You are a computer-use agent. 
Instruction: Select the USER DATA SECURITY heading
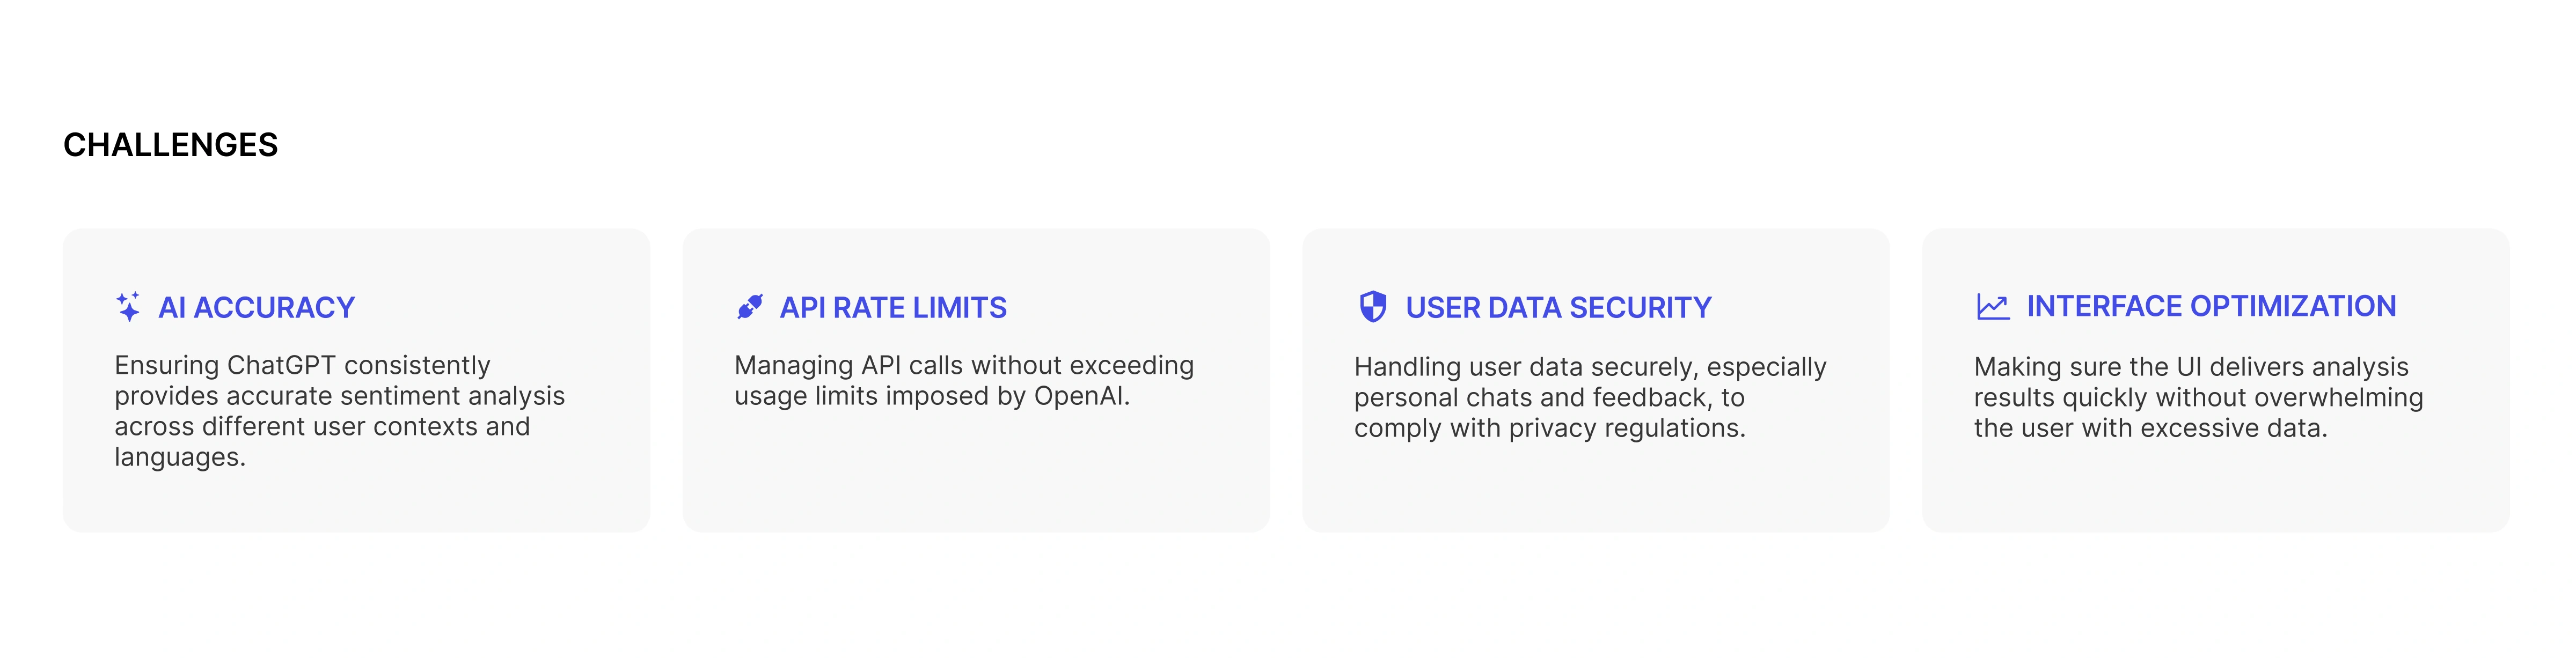1558,307
